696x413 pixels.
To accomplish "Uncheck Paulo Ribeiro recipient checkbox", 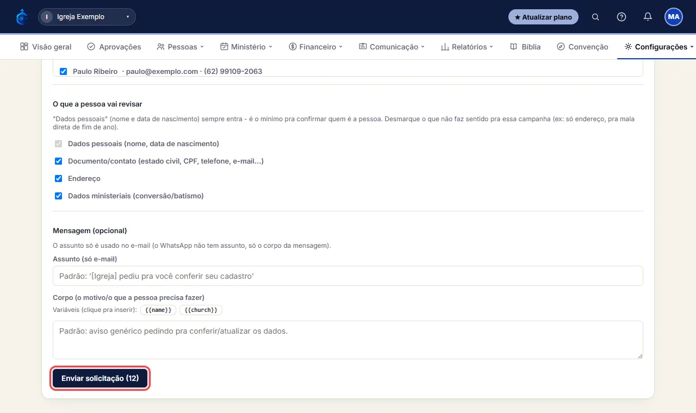I will 63,71.
